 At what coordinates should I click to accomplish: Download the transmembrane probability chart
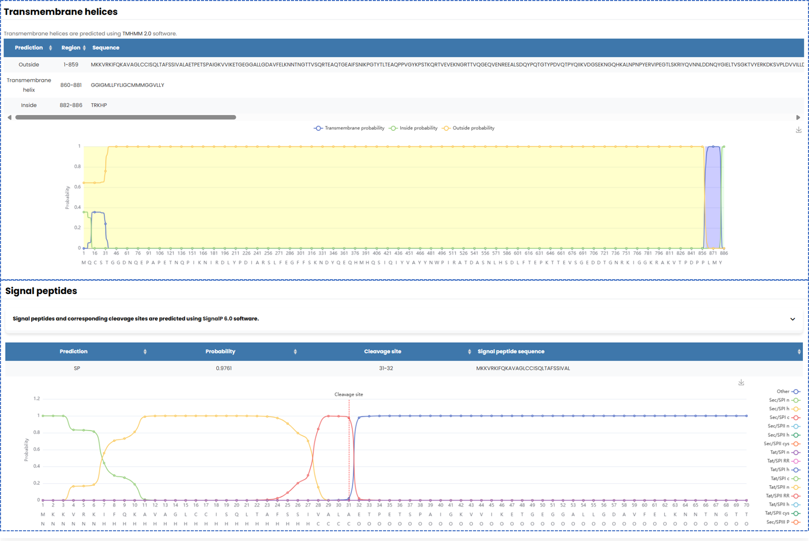click(x=798, y=130)
